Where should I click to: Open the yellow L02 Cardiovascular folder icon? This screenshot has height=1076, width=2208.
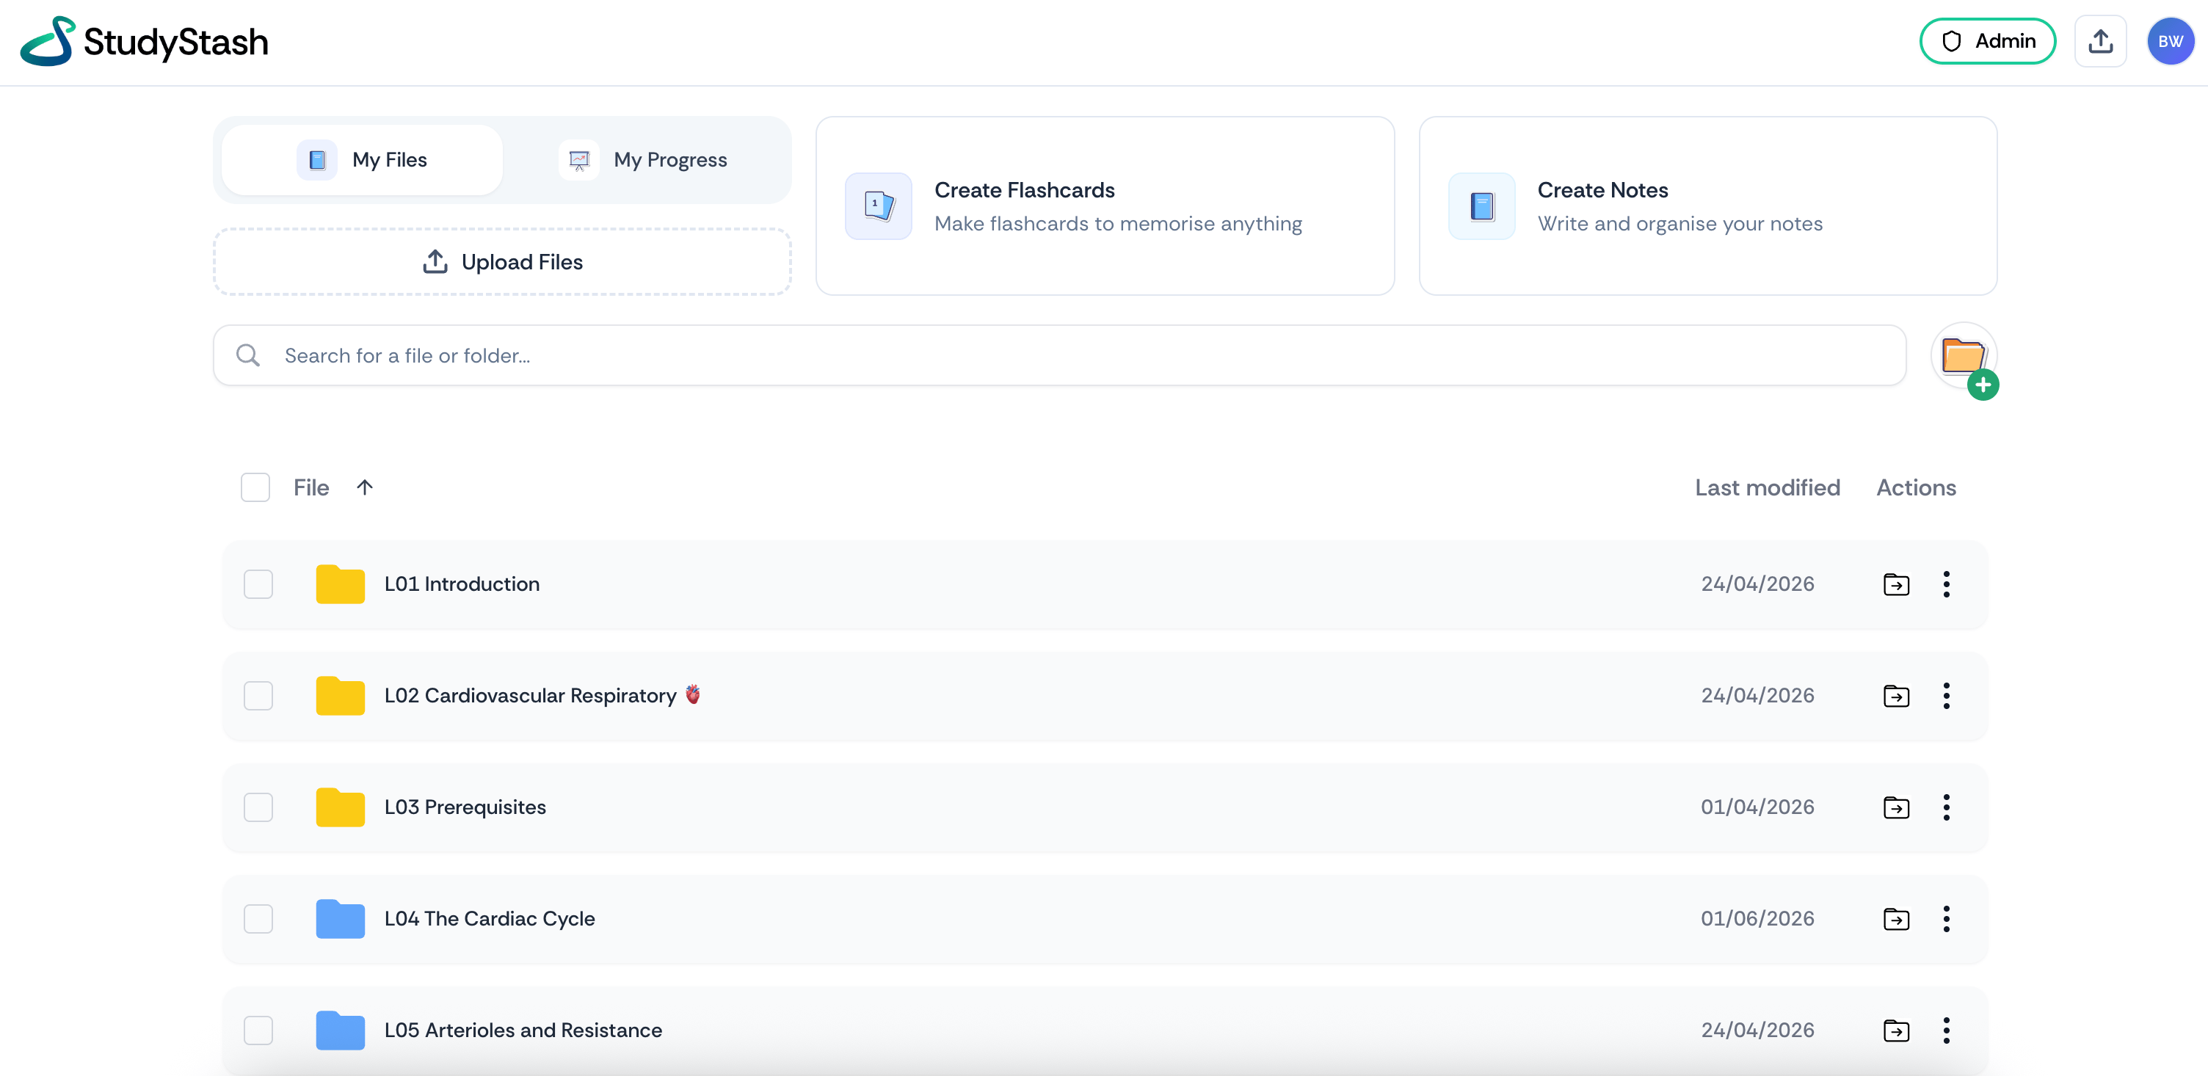[x=341, y=695]
